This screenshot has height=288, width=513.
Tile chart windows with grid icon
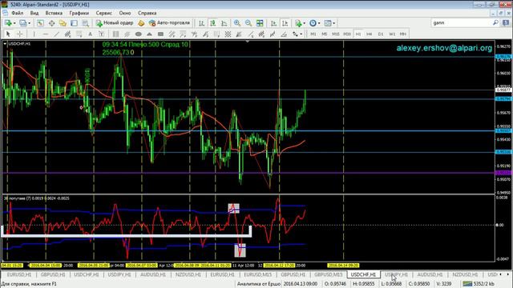(260, 23)
